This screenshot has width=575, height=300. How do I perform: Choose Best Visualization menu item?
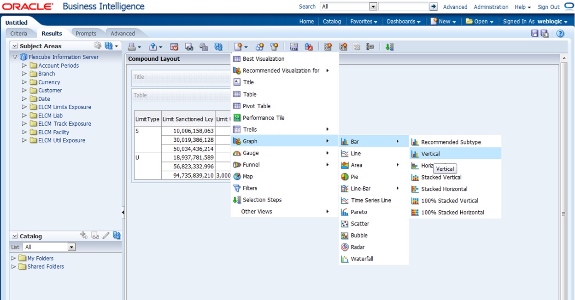coord(285,59)
